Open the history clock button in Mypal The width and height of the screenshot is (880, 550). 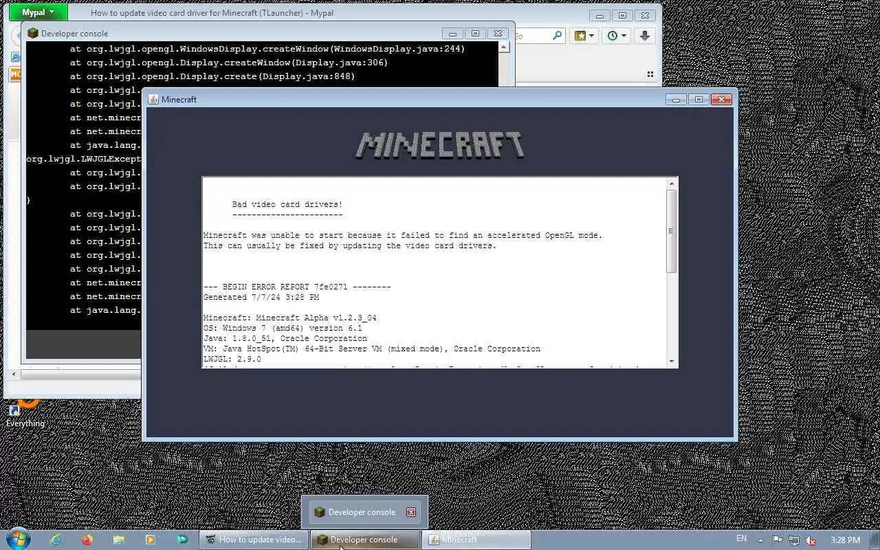[617, 36]
